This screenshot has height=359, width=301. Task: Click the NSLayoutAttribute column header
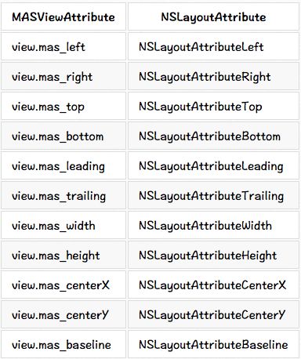pyautogui.click(x=213, y=17)
